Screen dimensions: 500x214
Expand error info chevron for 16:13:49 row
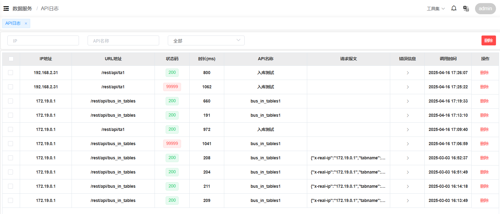coord(407,201)
